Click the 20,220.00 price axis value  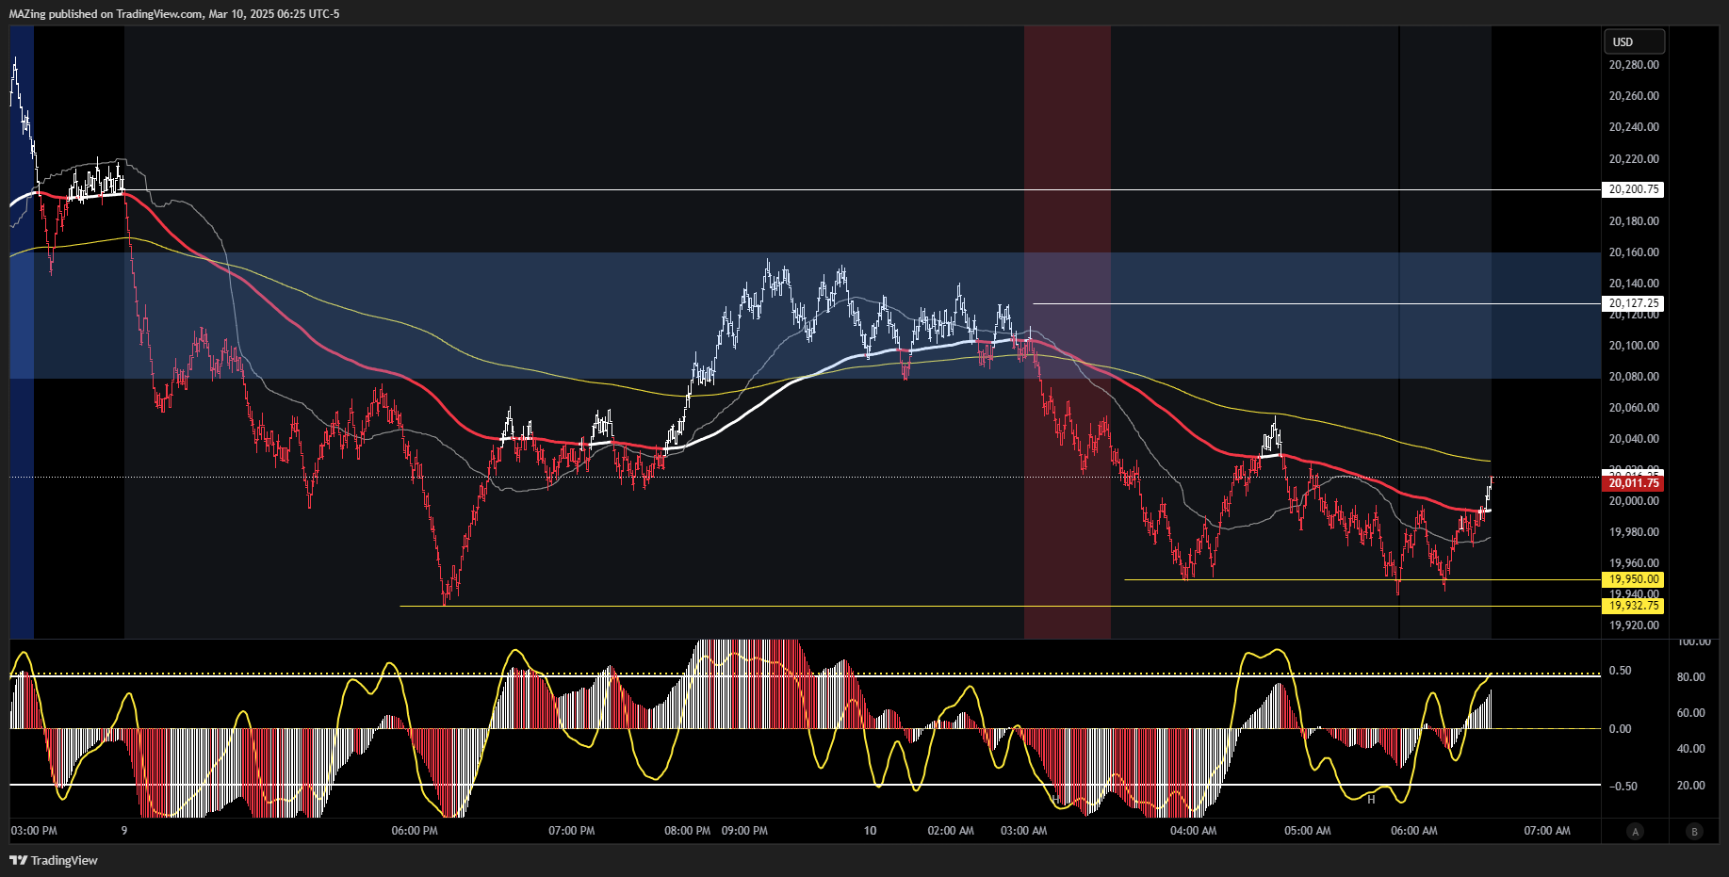[1634, 159]
